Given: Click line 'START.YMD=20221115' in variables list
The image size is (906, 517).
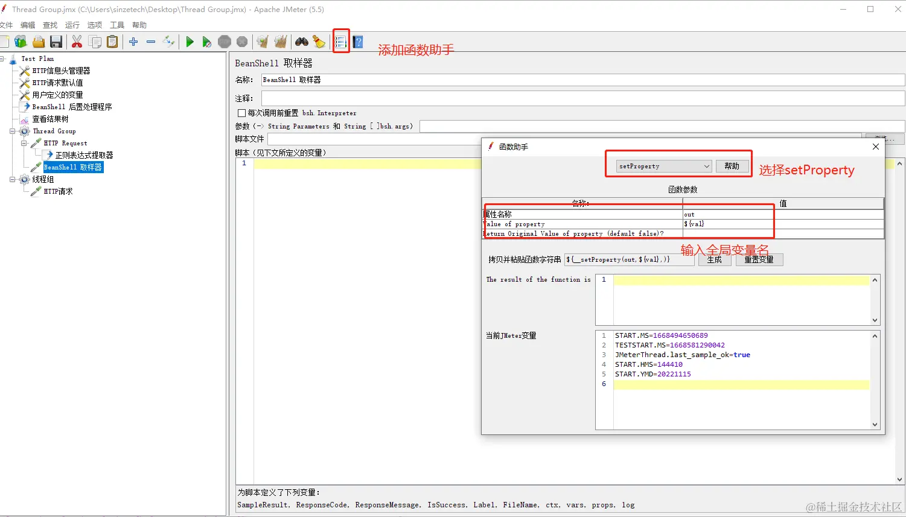Looking at the screenshot, I should tap(652, 374).
